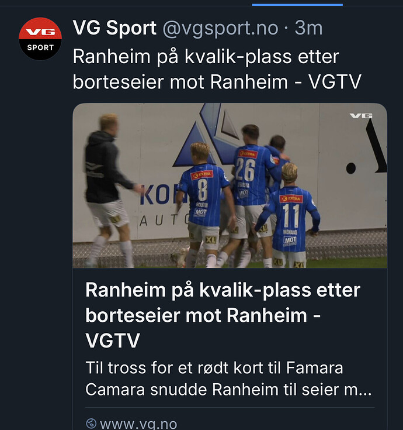Open the celebrating players video thumbnail

coord(230,185)
